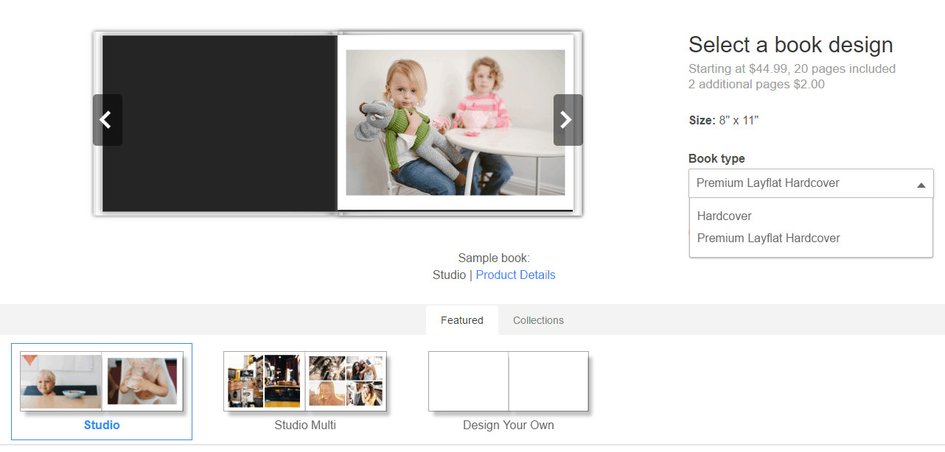945x452 pixels.
Task: Click the Starting at $44.99 price text
Action: (792, 68)
